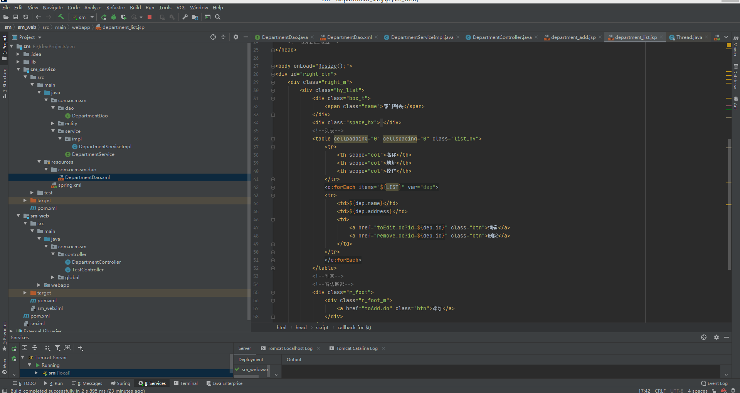The width and height of the screenshot is (740, 393).
Task: Open the Terminal tool window button
Action: [x=186, y=383]
